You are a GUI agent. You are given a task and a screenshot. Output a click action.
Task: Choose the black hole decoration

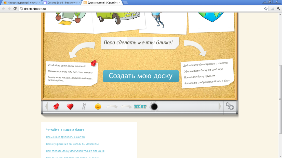tap(154, 107)
